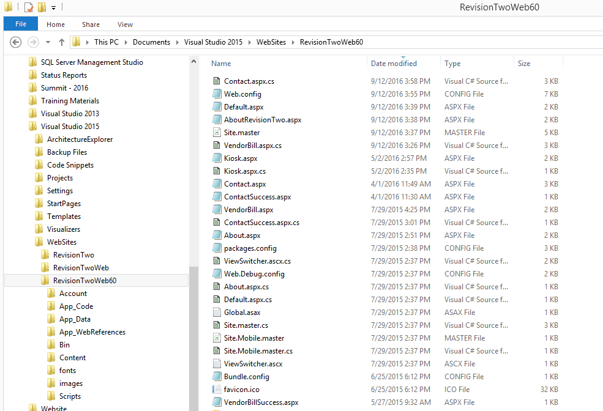Click the Forward navigation arrow
Screen dimensions: 603x411
click(33, 42)
